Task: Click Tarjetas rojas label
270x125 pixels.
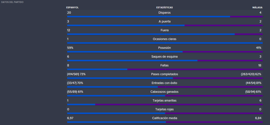Action: pyautogui.click(x=165, y=109)
